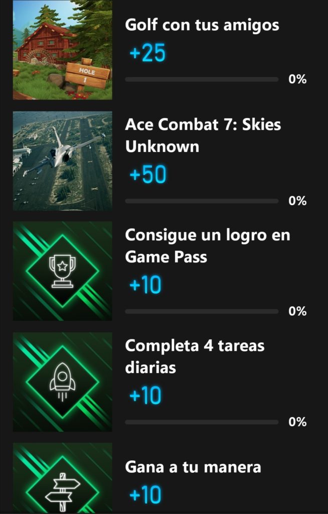The width and height of the screenshot is (328, 514).
Task: Select the rocket daily tasks icon
Action: [x=62, y=381]
